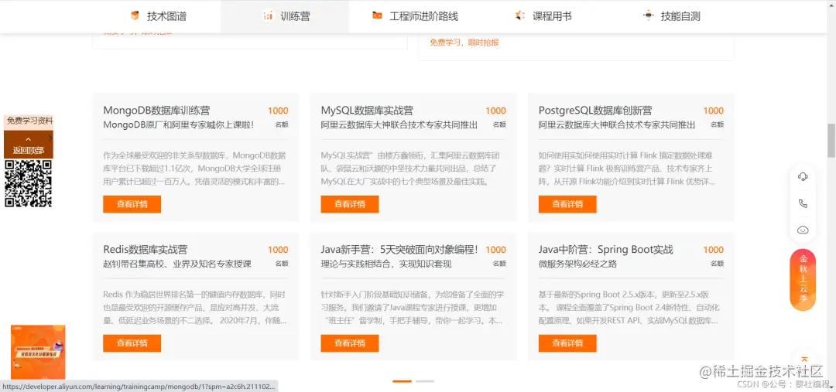Click the 免费学习资料 label
This screenshot has width=836, height=392.
click(x=30, y=121)
